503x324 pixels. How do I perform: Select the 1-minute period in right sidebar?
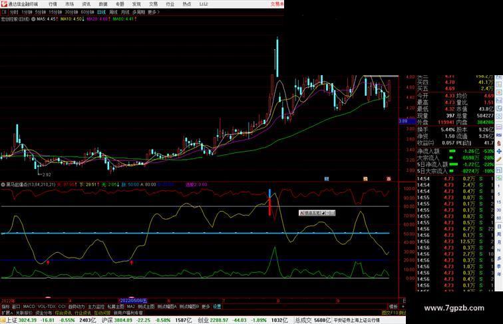click(499, 186)
